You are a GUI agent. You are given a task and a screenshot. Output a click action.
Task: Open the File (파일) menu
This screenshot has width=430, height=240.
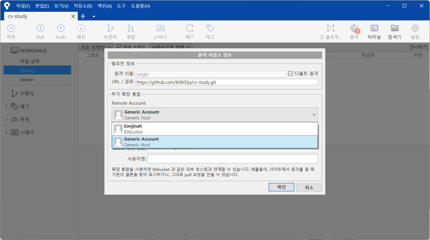pos(23,6)
